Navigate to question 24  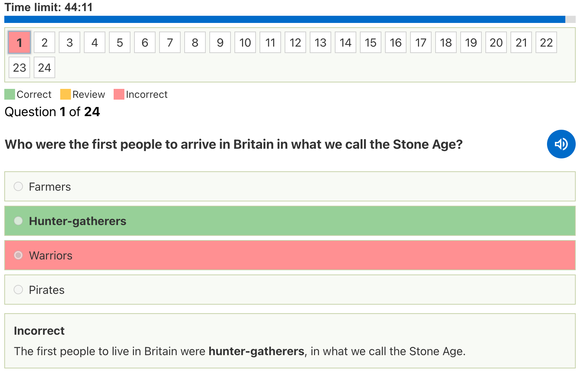[44, 68]
